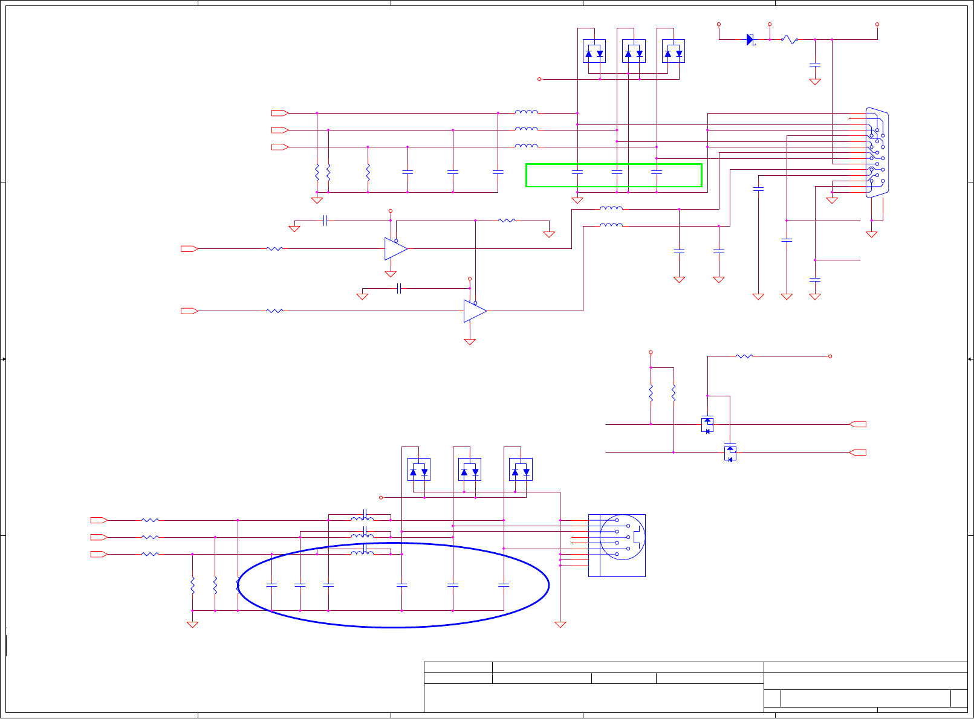974x719 pixels.
Task: Select the lower buffer amplifier triangle
Action: pos(475,311)
